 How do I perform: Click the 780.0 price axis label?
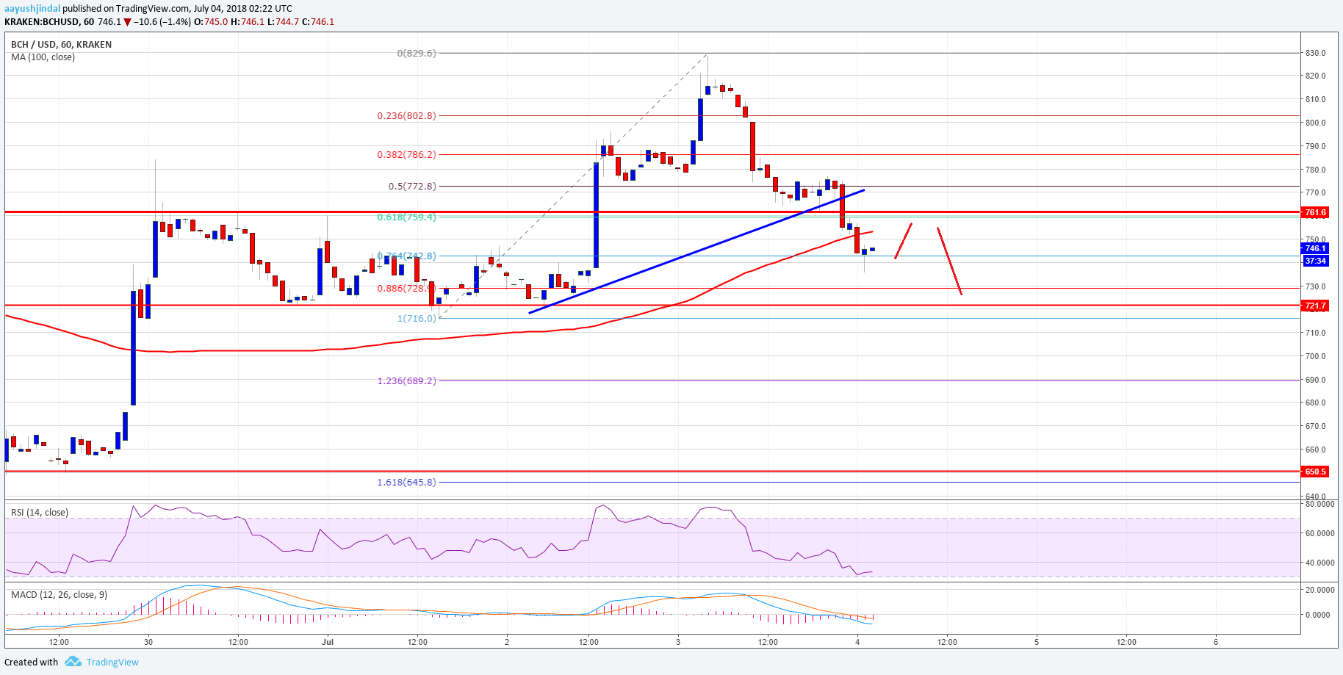pyautogui.click(x=1315, y=170)
